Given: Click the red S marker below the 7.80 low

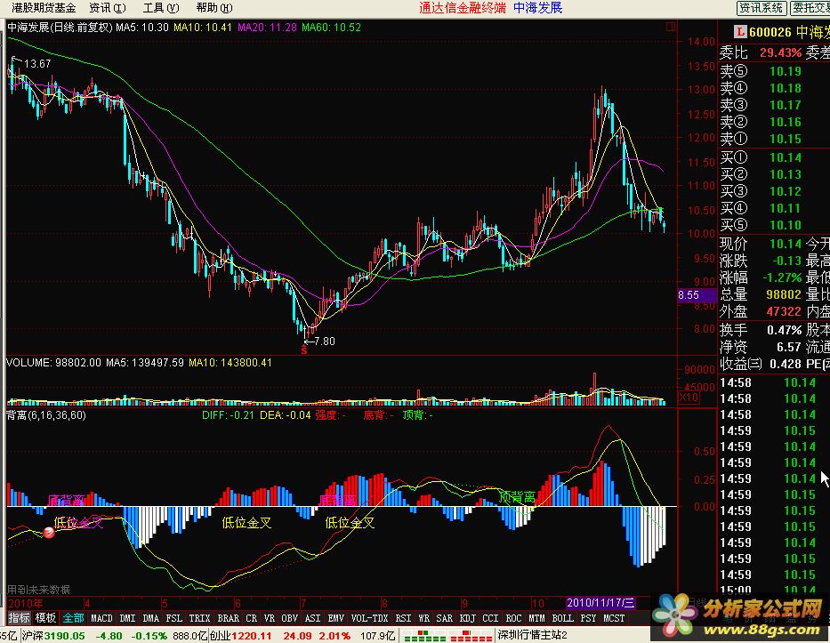Looking at the screenshot, I should point(304,350).
